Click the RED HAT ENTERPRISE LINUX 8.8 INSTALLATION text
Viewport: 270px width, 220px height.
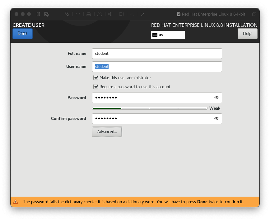pyautogui.click(x=204, y=25)
